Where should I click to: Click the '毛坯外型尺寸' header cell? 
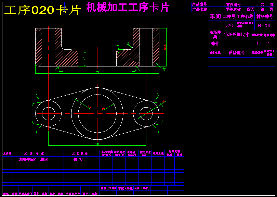pos(236,35)
